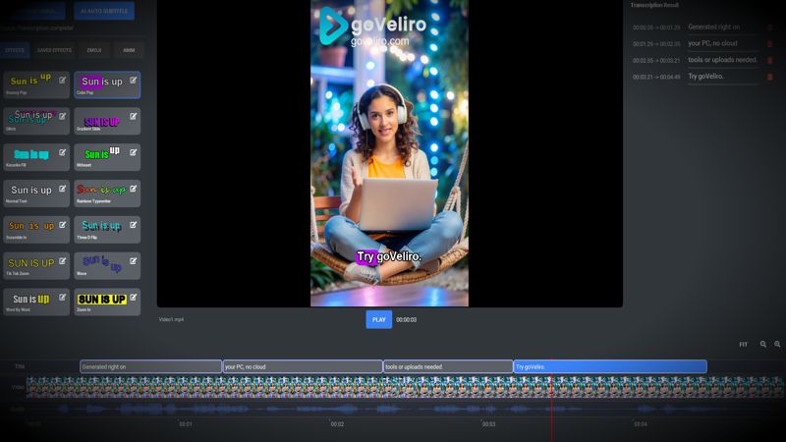Edit the Zoom In effect via pencil icon
Image resolution: width=786 pixels, height=442 pixels.
pos(133,298)
